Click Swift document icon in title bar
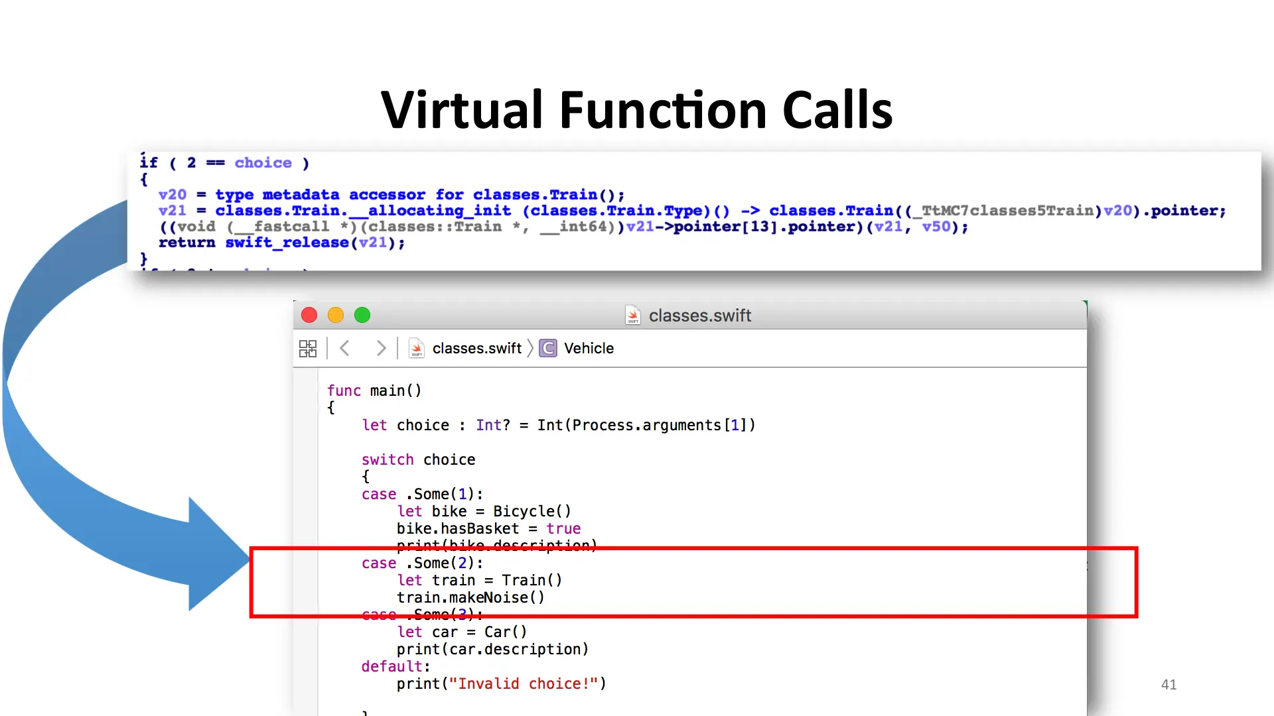1274x716 pixels. pos(632,316)
